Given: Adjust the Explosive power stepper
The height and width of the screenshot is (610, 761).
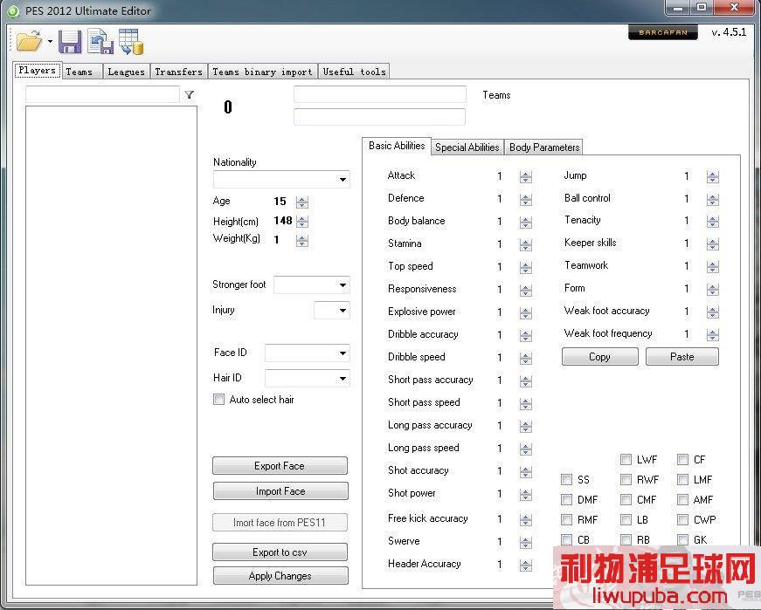Looking at the screenshot, I should pos(526,313).
